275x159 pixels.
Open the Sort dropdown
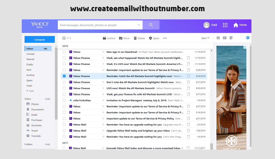point(205,38)
